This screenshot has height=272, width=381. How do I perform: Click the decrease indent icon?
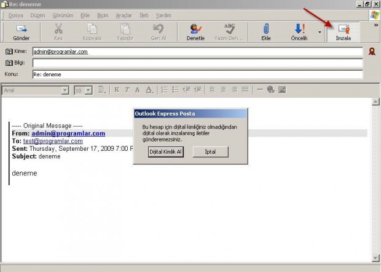pos(187,90)
